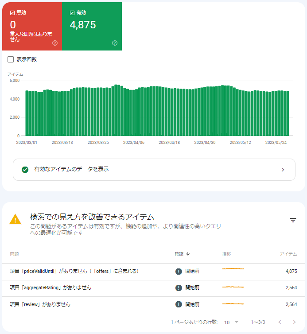This screenshot has height=334, width=307.
Task: Toggle the 無効 checkbox
Action: click(12, 13)
